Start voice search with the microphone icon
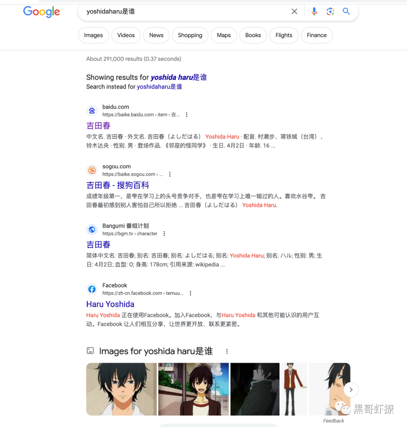This screenshot has width=407, height=427. pyautogui.click(x=314, y=11)
